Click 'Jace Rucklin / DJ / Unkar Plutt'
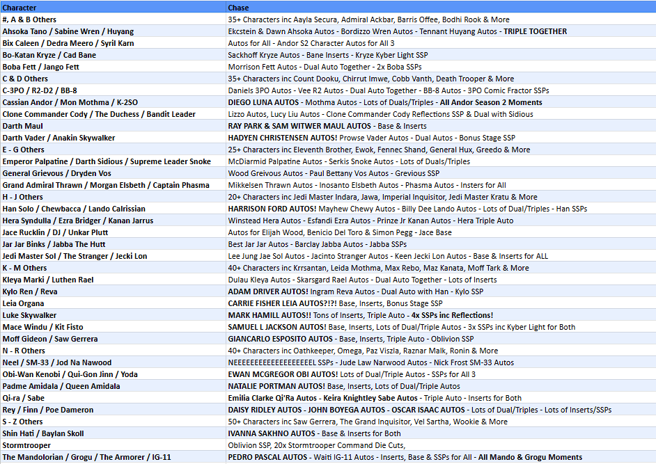The image size is (656, 464). tap(113, 232)
